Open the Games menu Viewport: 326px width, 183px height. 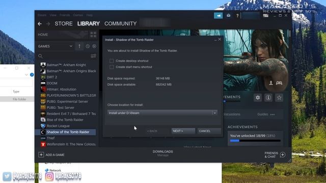[78, 15]
